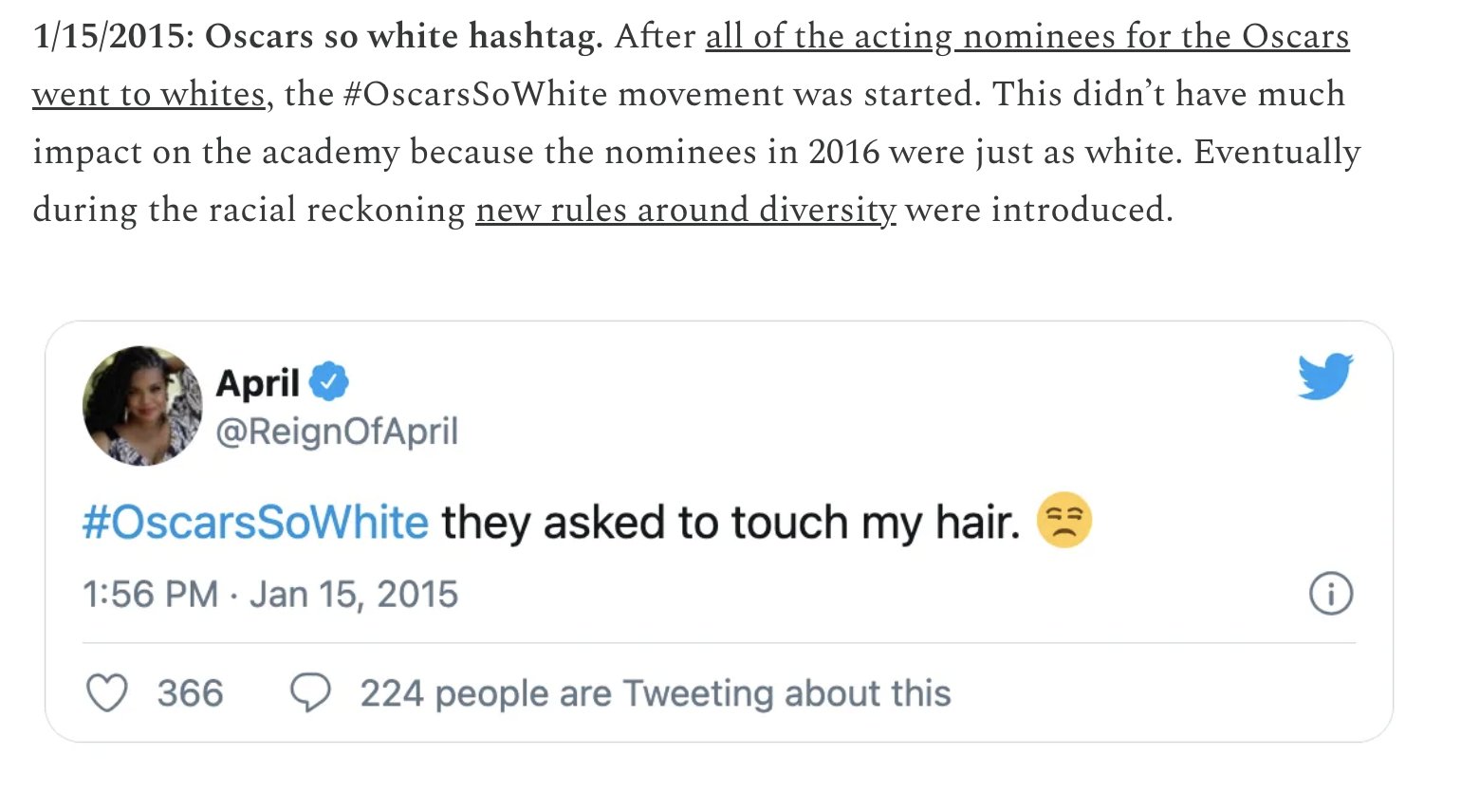Click the Twitter bird logo
The height and width of the screenshot is (810, 1461).
tap(1325, 377)
